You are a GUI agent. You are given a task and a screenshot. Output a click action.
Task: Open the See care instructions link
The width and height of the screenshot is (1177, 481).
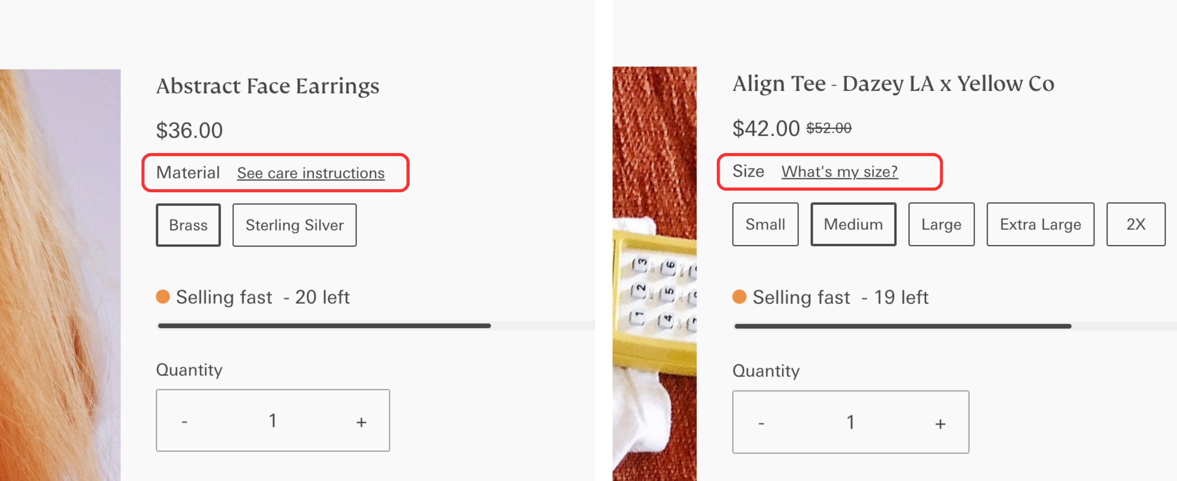click(311, 173)
